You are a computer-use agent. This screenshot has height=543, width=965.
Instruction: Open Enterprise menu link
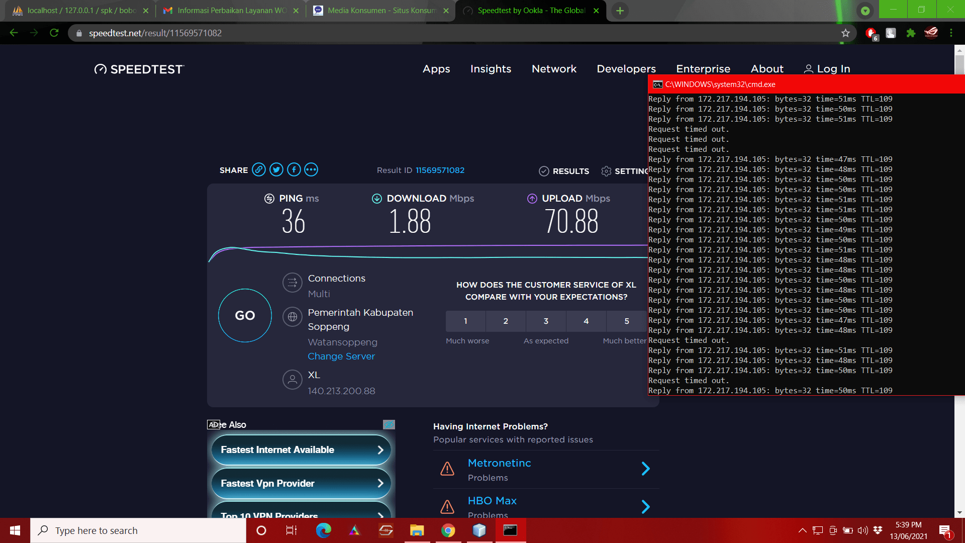click(703, 69)
